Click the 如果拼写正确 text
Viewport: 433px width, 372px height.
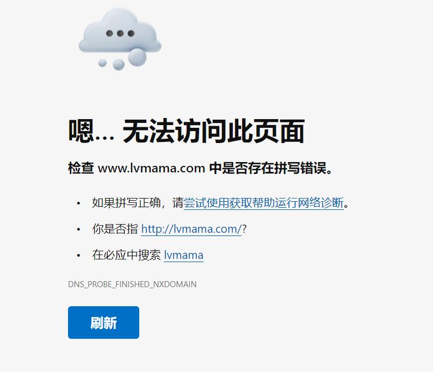pyautogui.click(x=127, y=203)
